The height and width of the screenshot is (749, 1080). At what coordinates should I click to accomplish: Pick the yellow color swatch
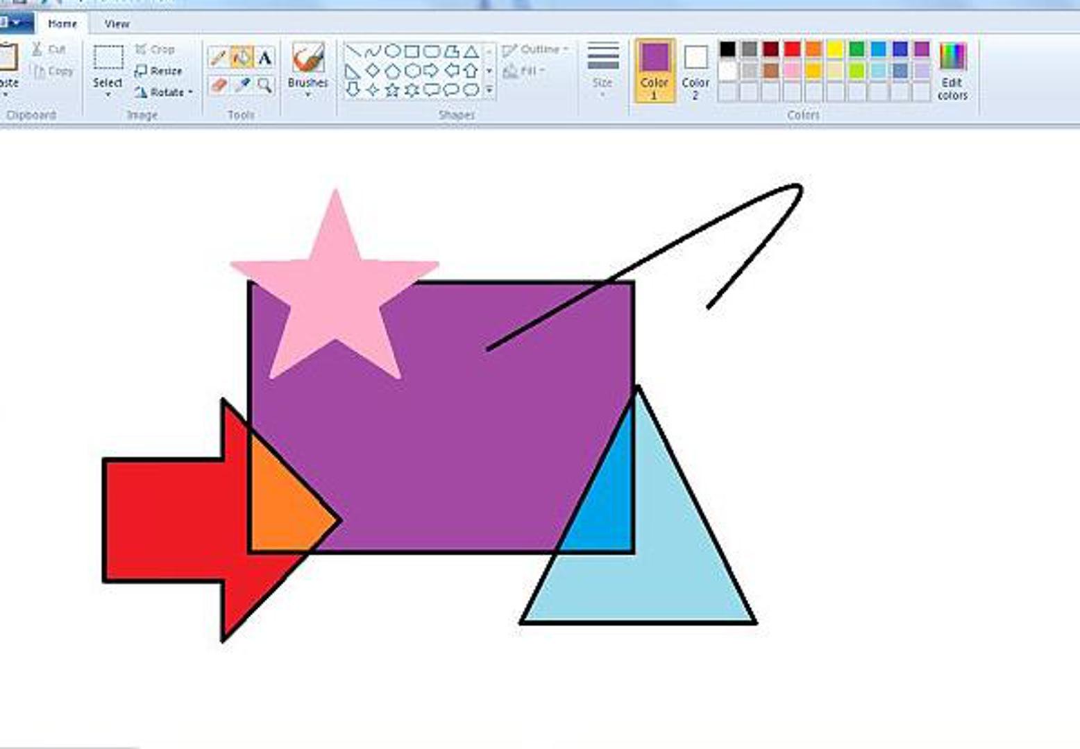tap(835, 49)
